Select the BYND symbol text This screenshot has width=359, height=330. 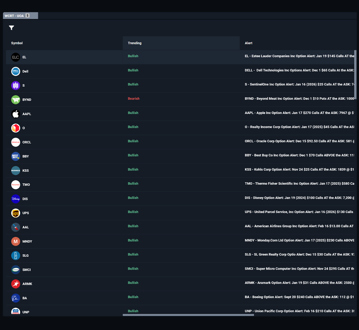pyautogui.click(x=27, y=100)
